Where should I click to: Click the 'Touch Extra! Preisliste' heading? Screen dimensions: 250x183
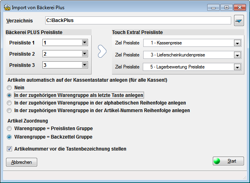(137, 32)
